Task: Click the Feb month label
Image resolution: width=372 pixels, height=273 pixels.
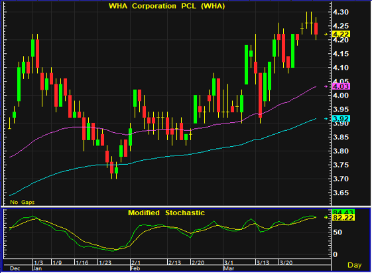Action: coord(135,268)
